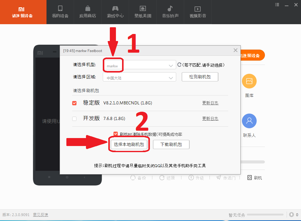The image size is (301, 221).
Task: Toggle 刷机时清除手机数据 checkbox
Action: [x=116, y=134]
